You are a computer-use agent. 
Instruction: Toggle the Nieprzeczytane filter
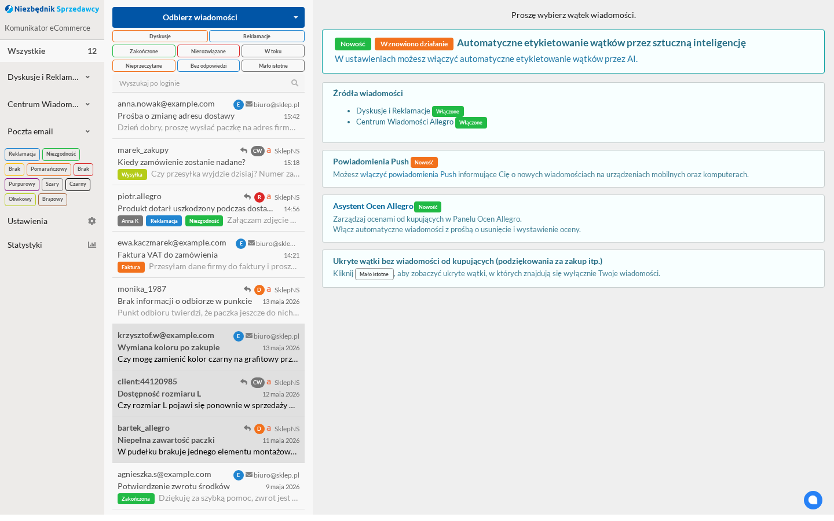click(144, 66)
